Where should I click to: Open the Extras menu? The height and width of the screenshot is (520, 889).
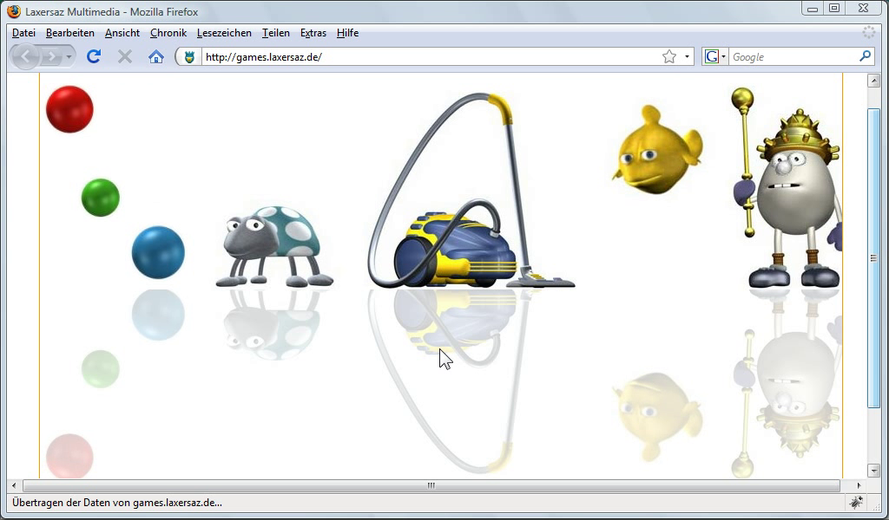313,33
